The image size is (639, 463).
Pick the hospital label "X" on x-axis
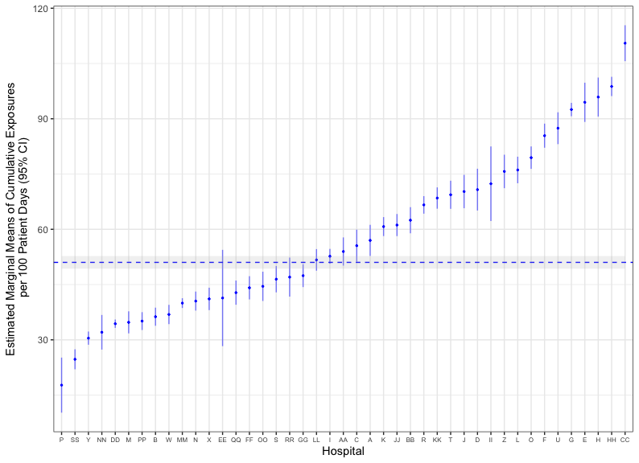click(x=209, y=440)
